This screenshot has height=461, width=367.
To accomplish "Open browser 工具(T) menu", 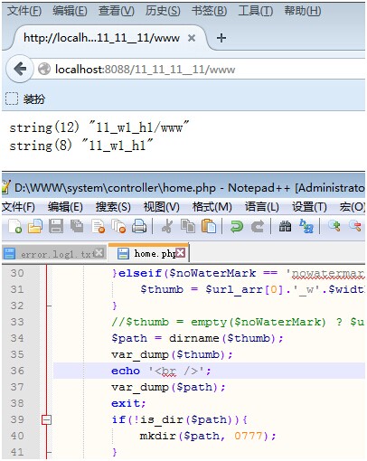I will pyautogui.click(x=256, y=11).
